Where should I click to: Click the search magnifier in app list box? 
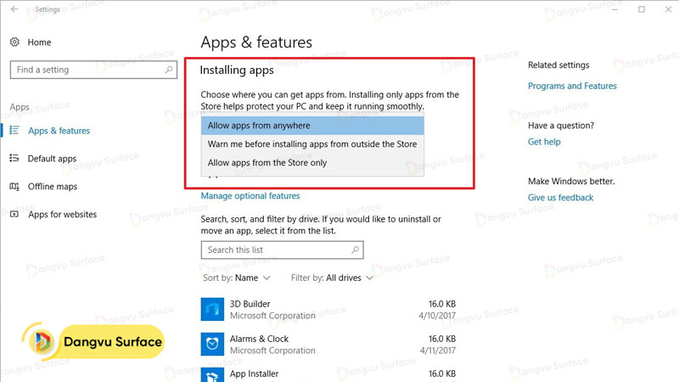coord(355,250)
